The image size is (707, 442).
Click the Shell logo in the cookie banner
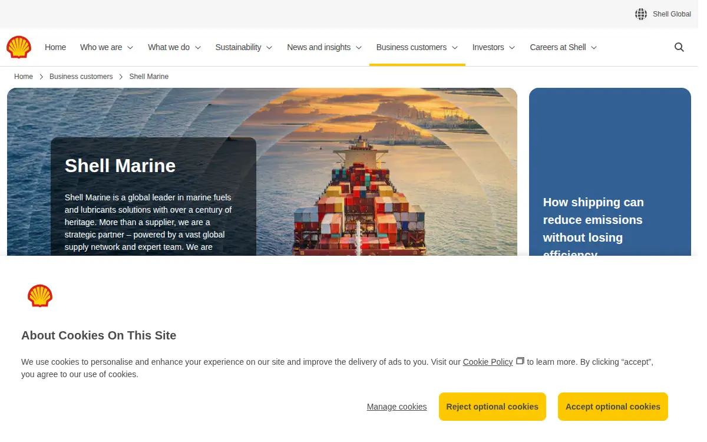pyautogui.click(x=40, y=296)
